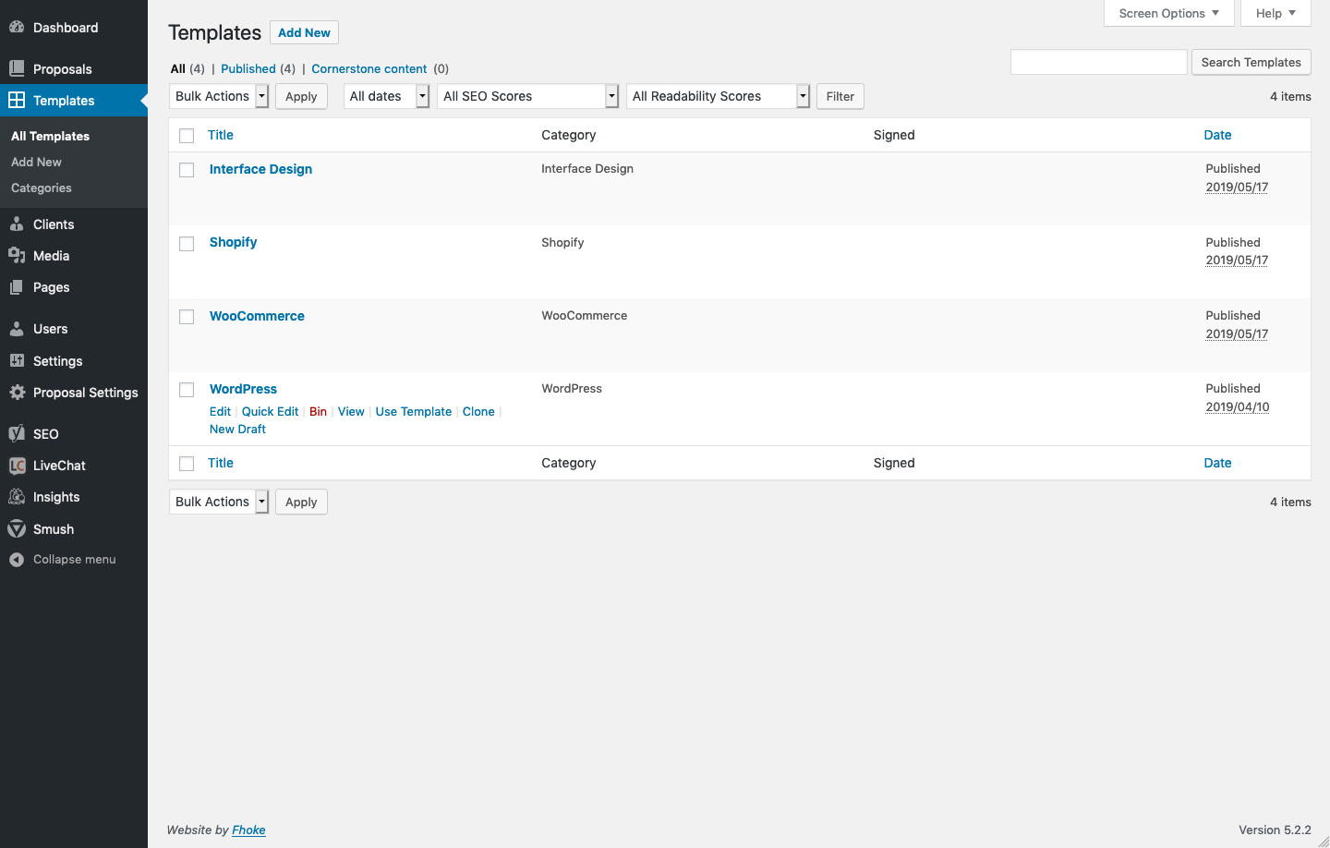Click the Dashboard gauge icon

[x=17, y=28]
